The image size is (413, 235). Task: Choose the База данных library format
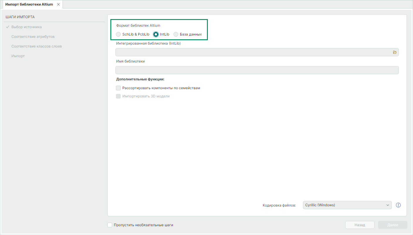tap(176, 34)
